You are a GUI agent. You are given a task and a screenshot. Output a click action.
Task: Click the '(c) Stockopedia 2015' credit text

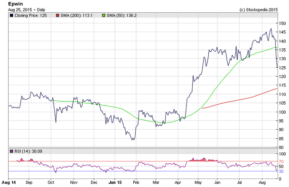[259, 10]
